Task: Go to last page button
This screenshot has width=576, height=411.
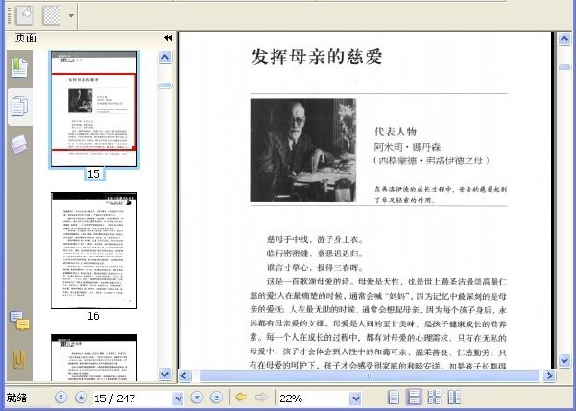Action: click(x=217, y=398)
